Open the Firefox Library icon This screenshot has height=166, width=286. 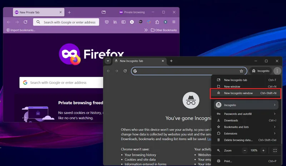115,22
